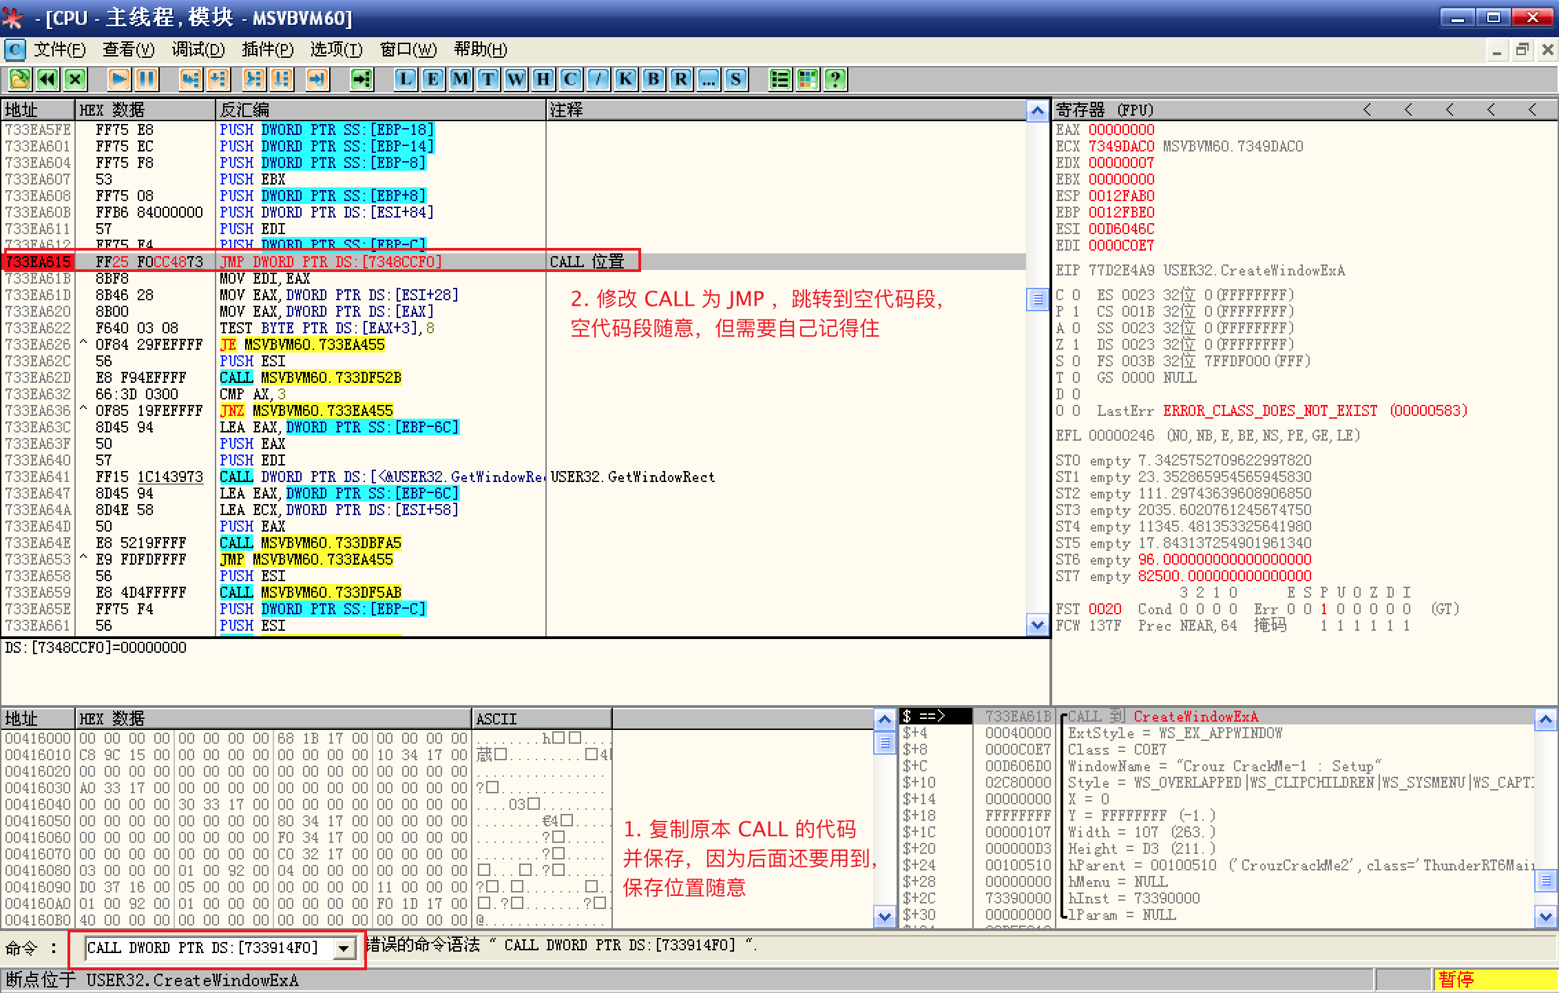Run the program
1559x993 pixels.
click(118, 79)
